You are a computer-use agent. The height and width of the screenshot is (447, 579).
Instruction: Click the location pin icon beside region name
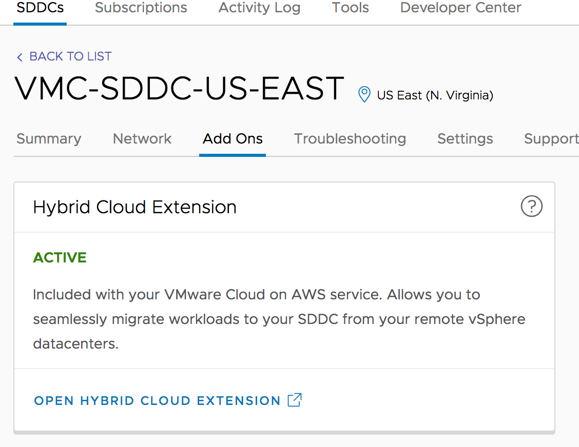click(x=364, y=95)
